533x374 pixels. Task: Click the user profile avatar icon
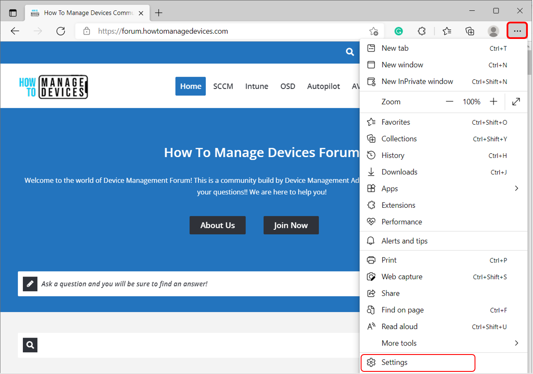click(493, 31)
